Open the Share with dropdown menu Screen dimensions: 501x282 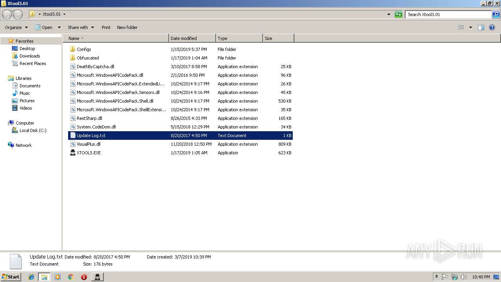[x=81, y=27]
